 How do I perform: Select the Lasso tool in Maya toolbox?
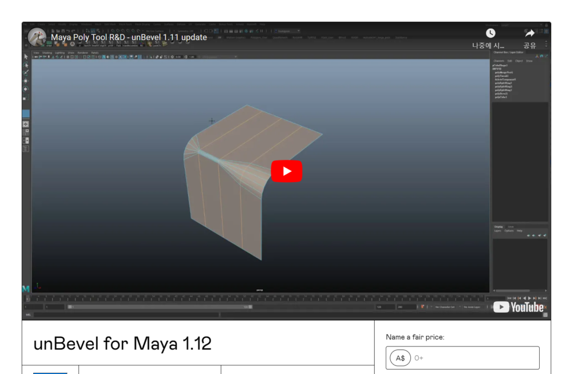(x=26, y=65)
